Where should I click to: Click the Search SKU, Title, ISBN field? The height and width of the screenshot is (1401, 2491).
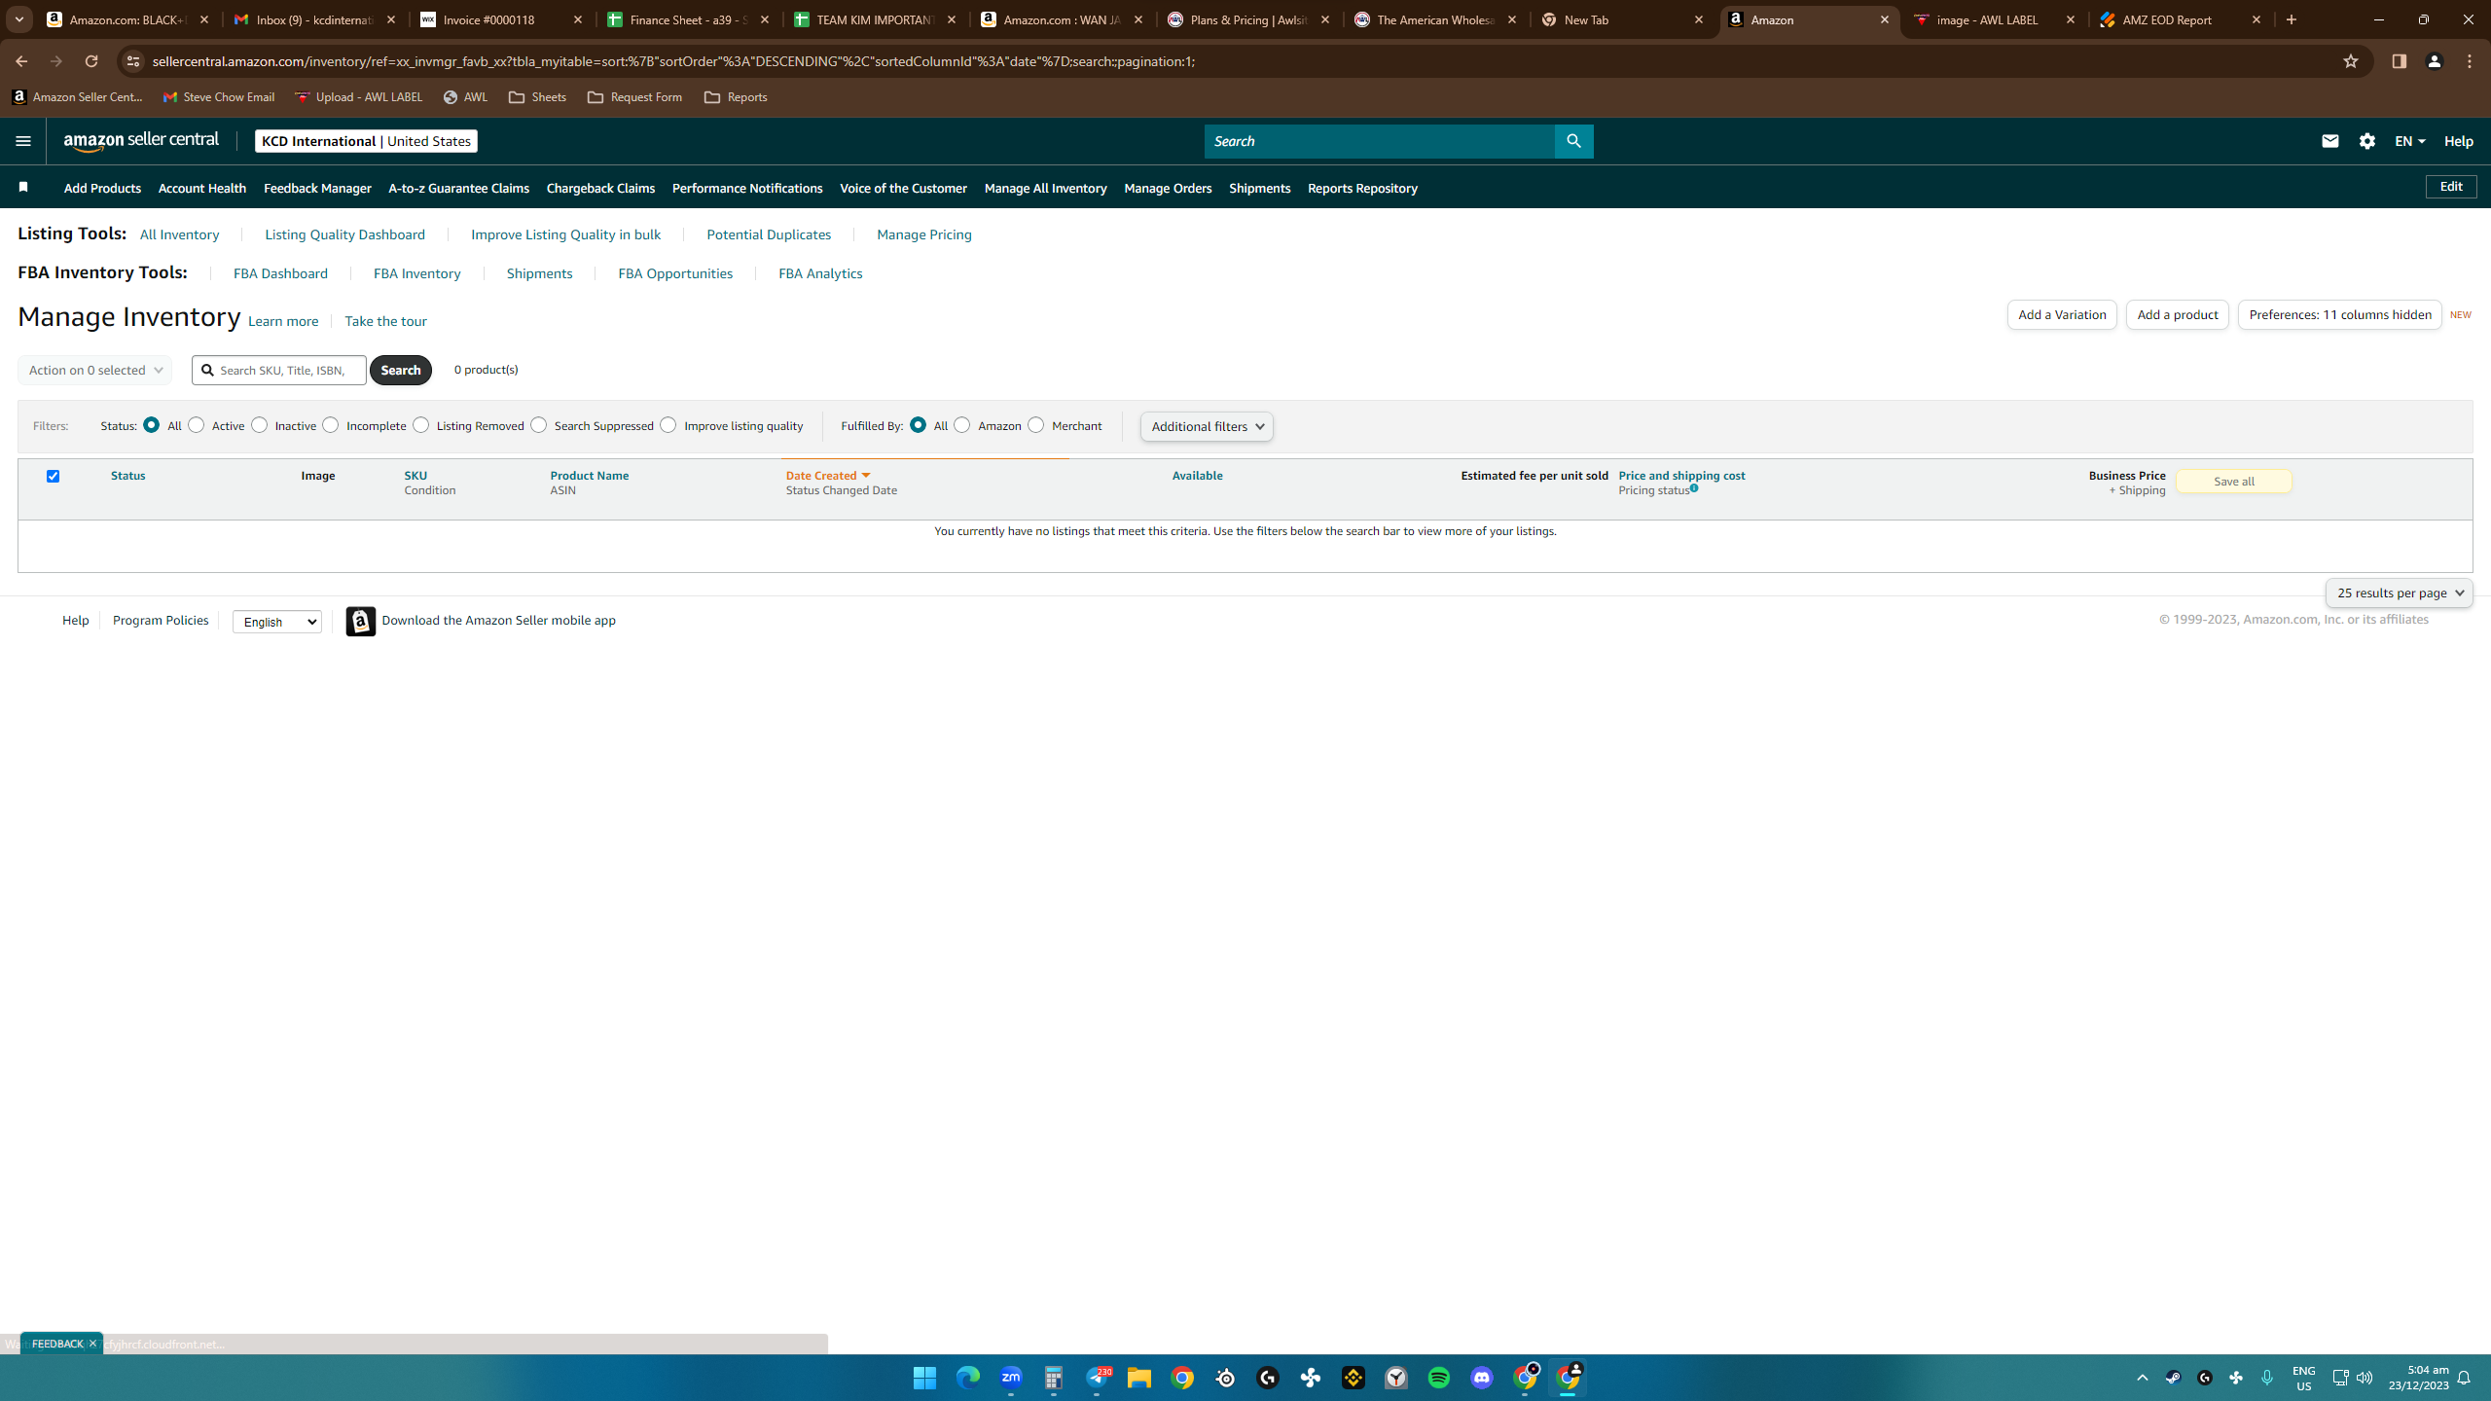(279, 370)
